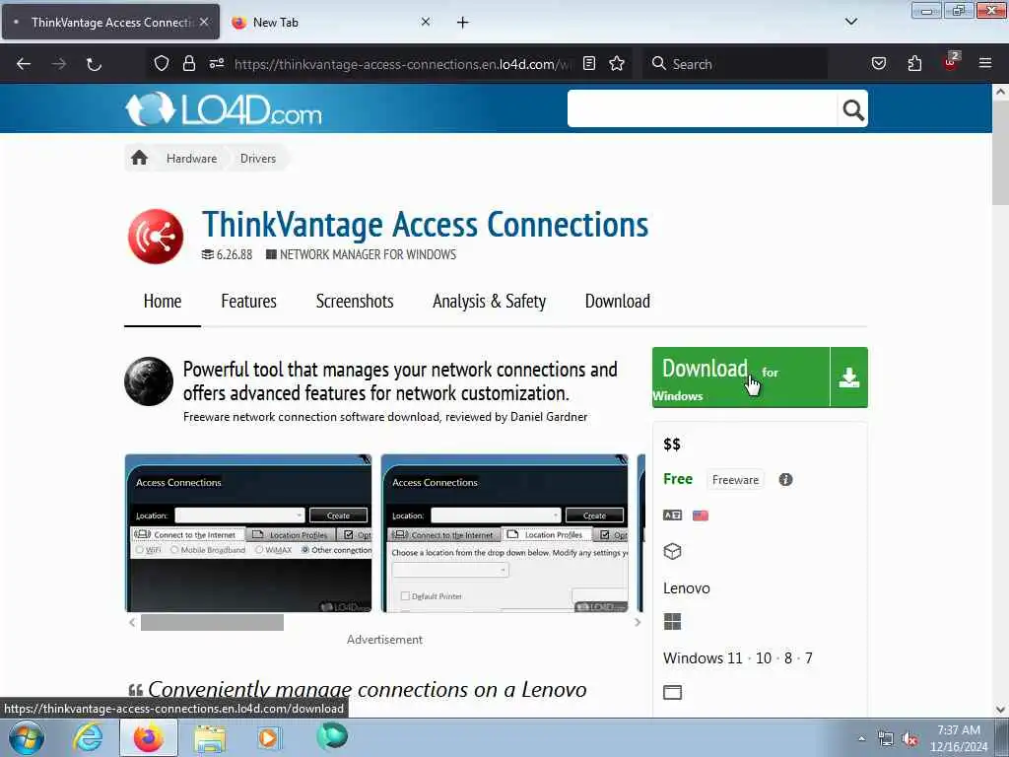The height and width of the screenshot is (757, 1009).
Task: Go back using the browser back arrow
Action: (24, 64)
